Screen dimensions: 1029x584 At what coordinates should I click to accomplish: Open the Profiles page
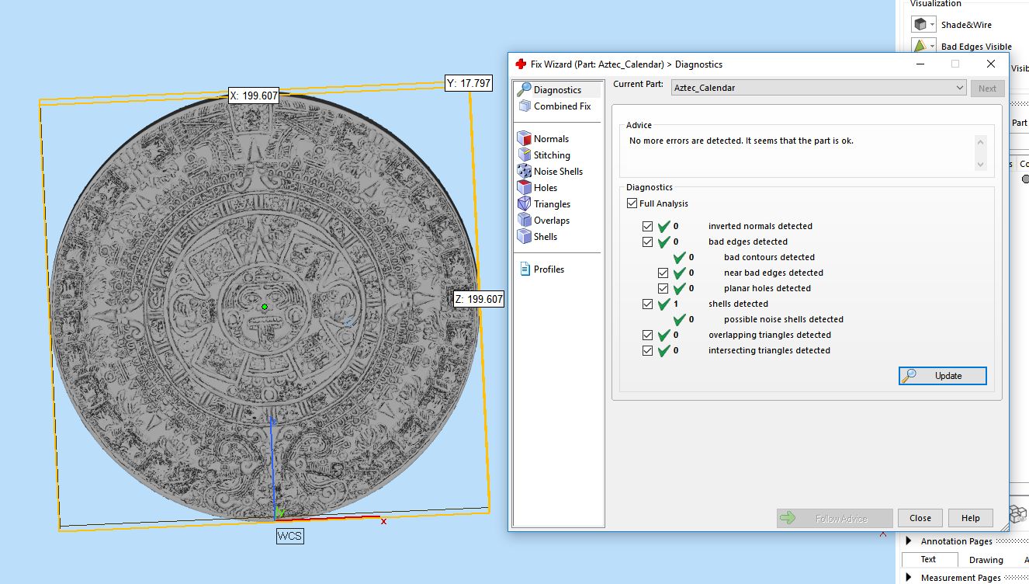pyautogui.click(x=548, y=269)
